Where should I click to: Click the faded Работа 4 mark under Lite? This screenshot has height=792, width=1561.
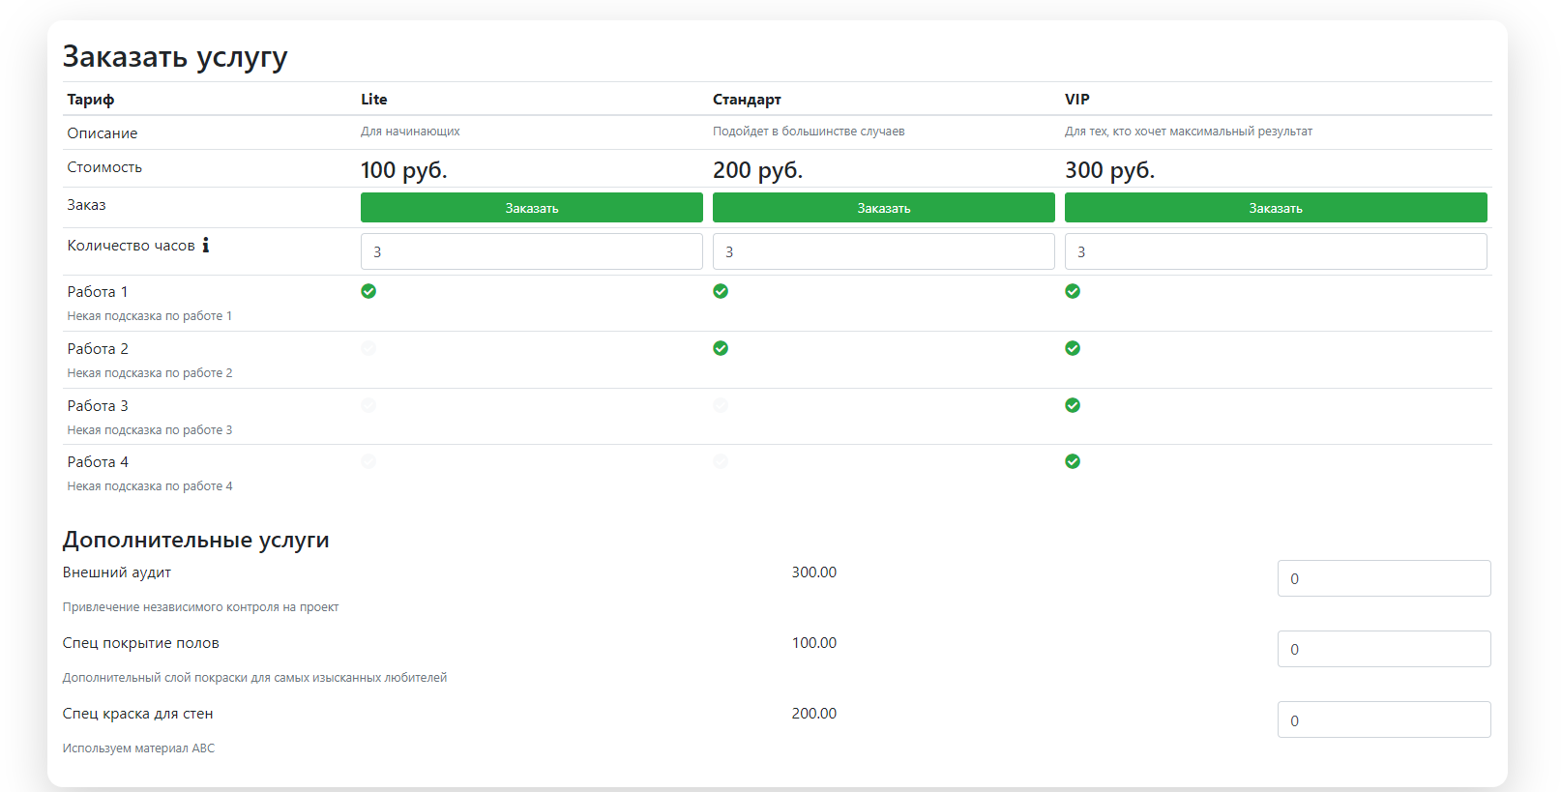coord(368,461)
